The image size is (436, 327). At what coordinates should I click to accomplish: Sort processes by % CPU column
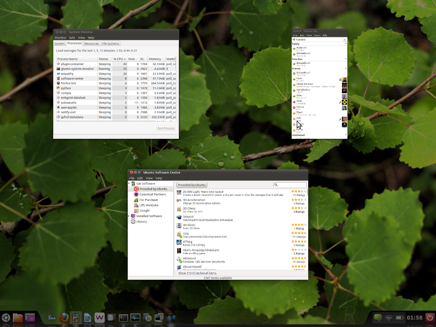coord(120,59)
